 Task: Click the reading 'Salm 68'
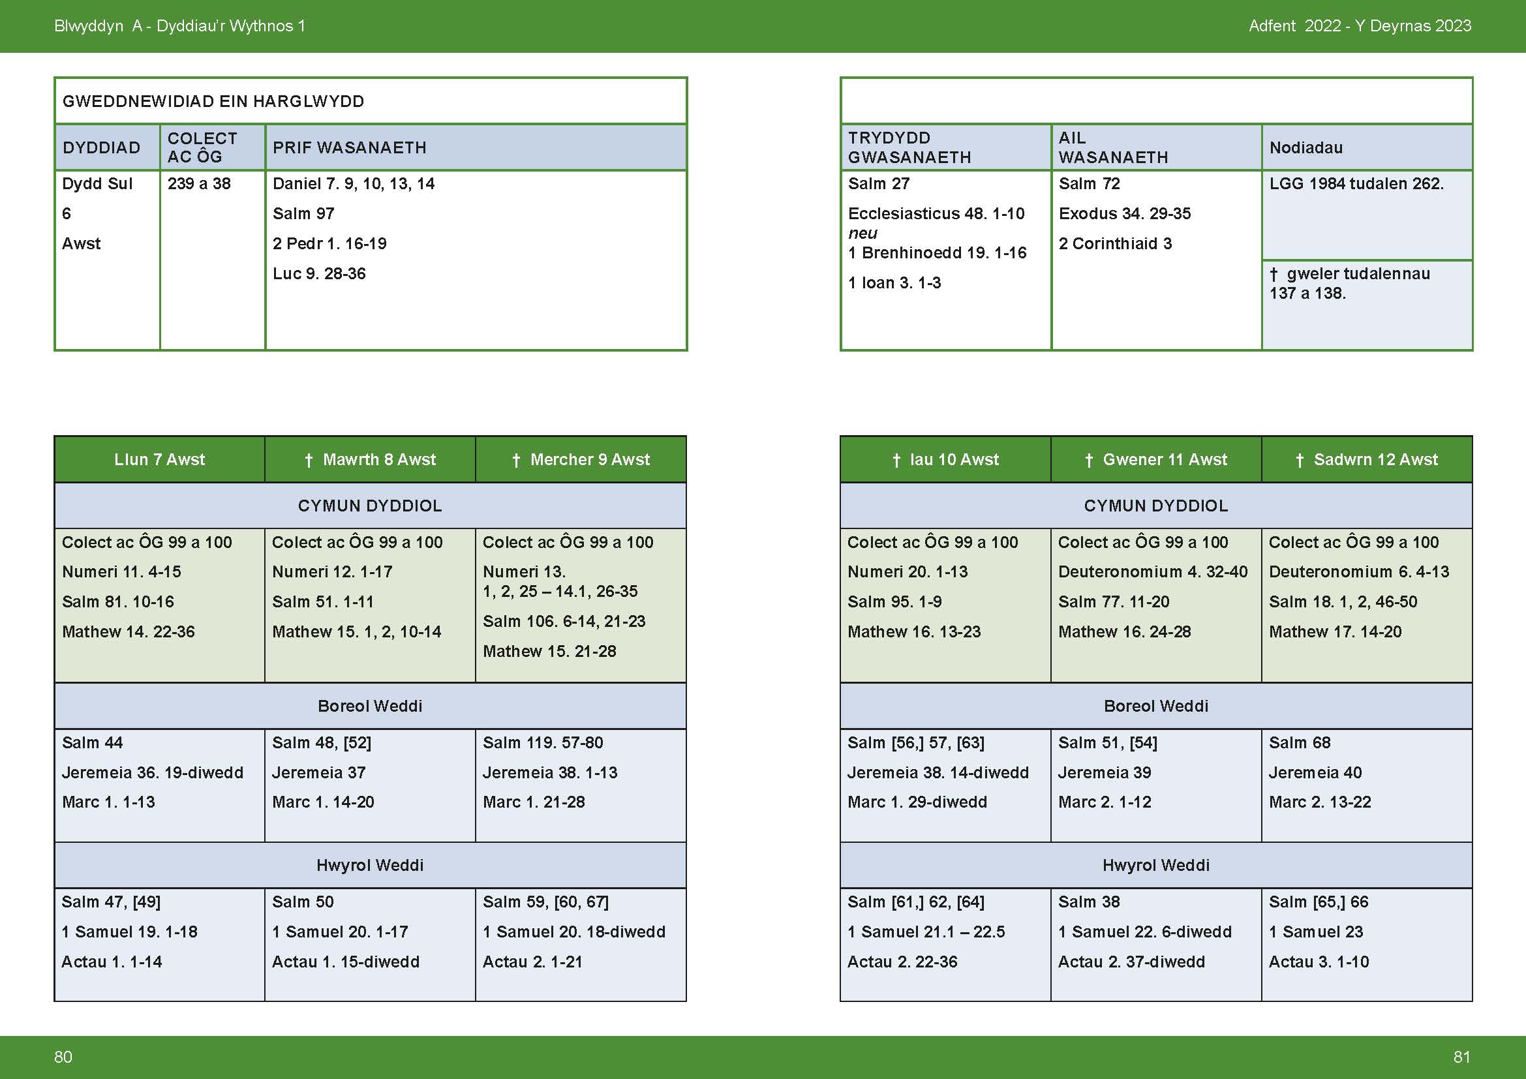click(x=1300, y=742)
